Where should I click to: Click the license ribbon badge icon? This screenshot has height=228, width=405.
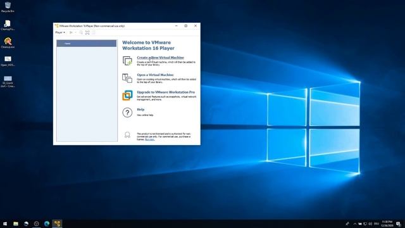tap(127, 135)
